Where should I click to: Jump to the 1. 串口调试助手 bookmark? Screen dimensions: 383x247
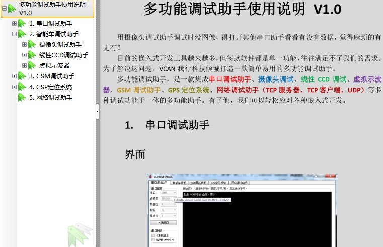(x=51, y=24)
